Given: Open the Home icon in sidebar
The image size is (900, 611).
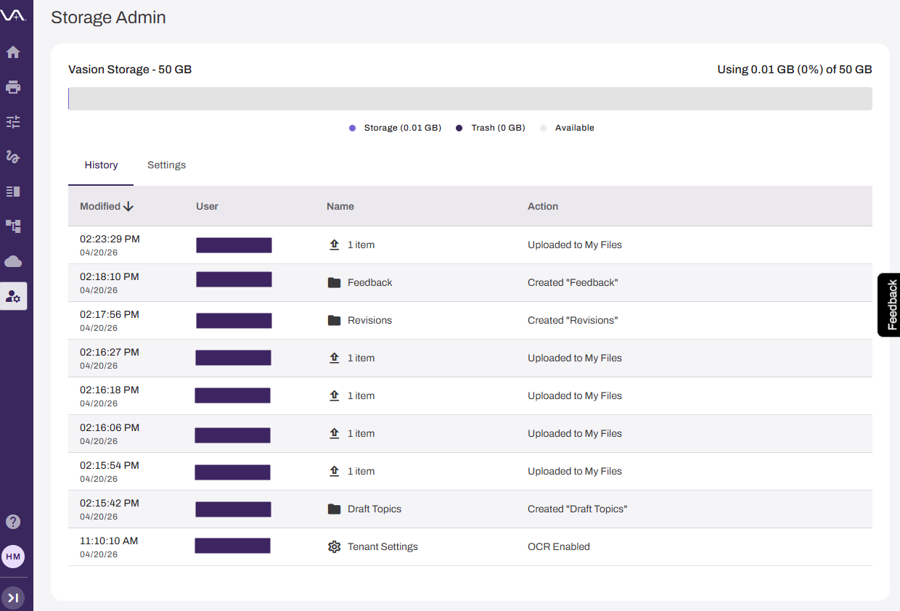Looking at the screenshot, I should 13,52.
